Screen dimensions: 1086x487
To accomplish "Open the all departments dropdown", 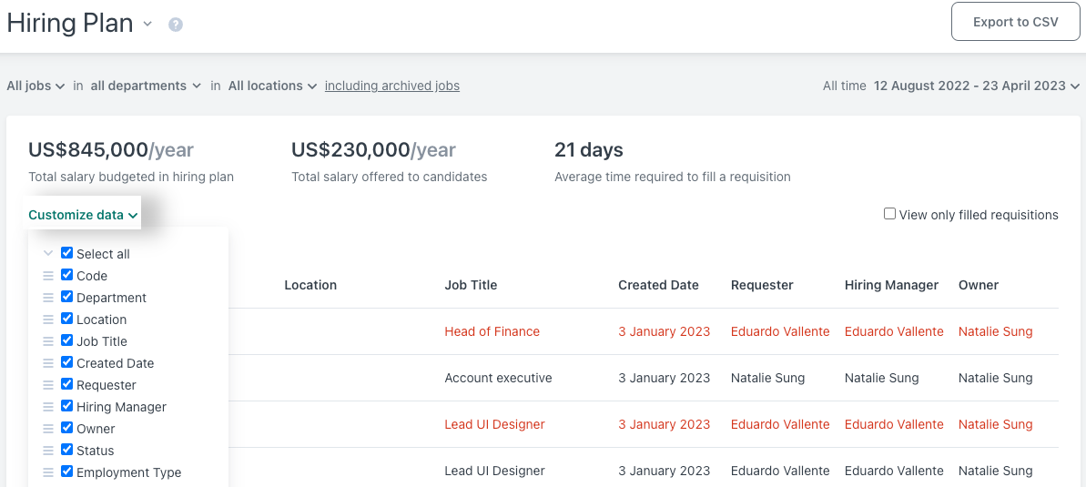I will pyautogui.click(x=145, y=86).
